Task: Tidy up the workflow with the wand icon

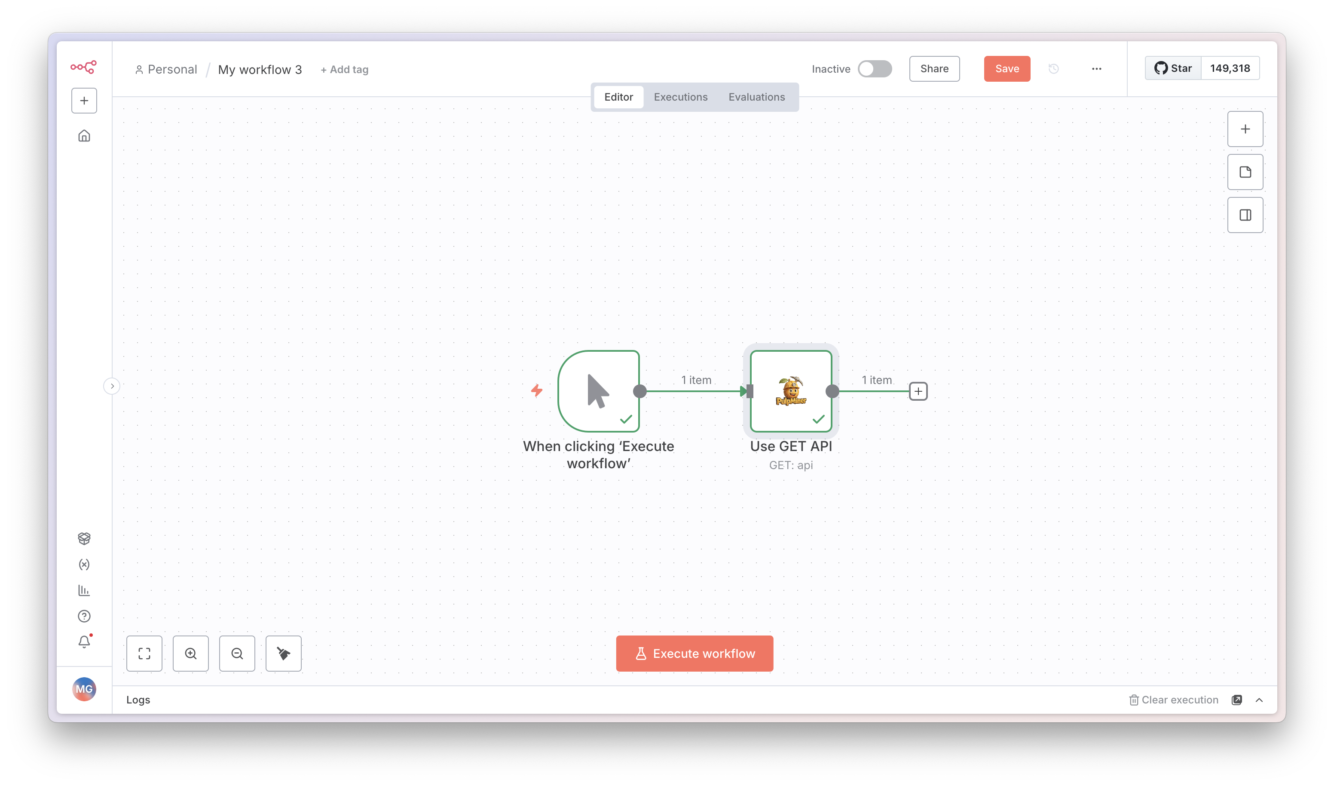Action: pyautogui.click(x=283, y=653)
